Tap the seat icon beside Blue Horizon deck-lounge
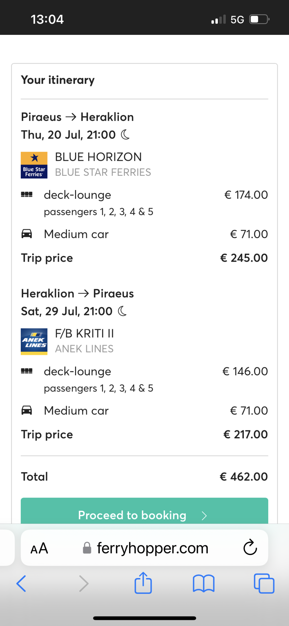The image size is (289, 626). (x=27, y=194)
